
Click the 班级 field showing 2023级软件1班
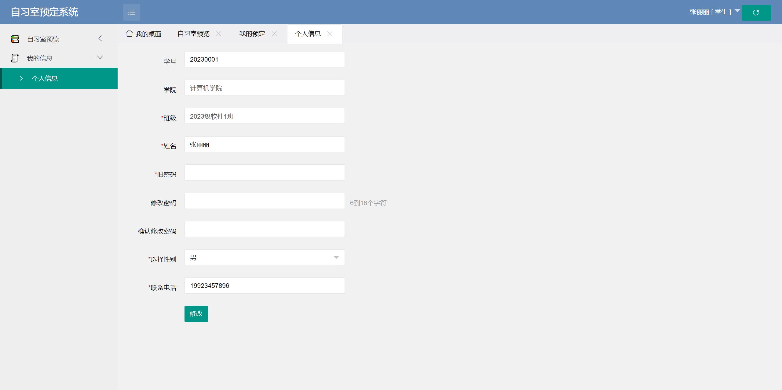pos(265,116)
